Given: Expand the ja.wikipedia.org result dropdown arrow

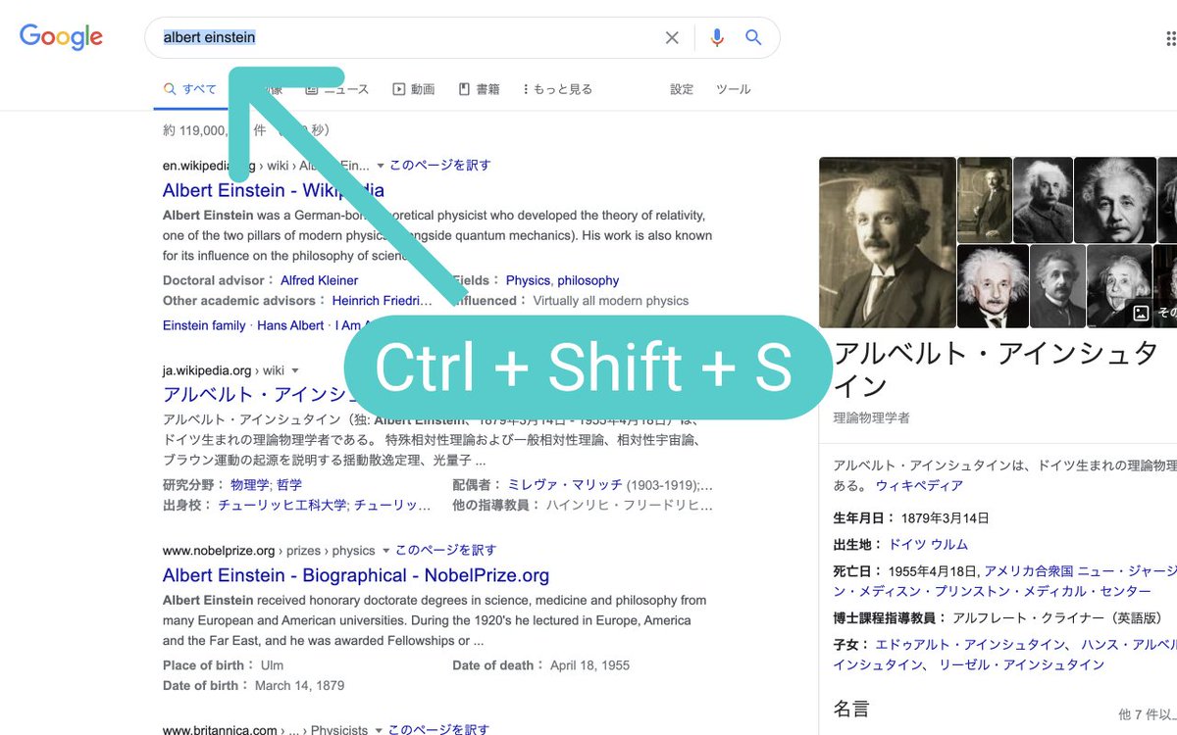Looking at the screenshot, I should [294, 370].
